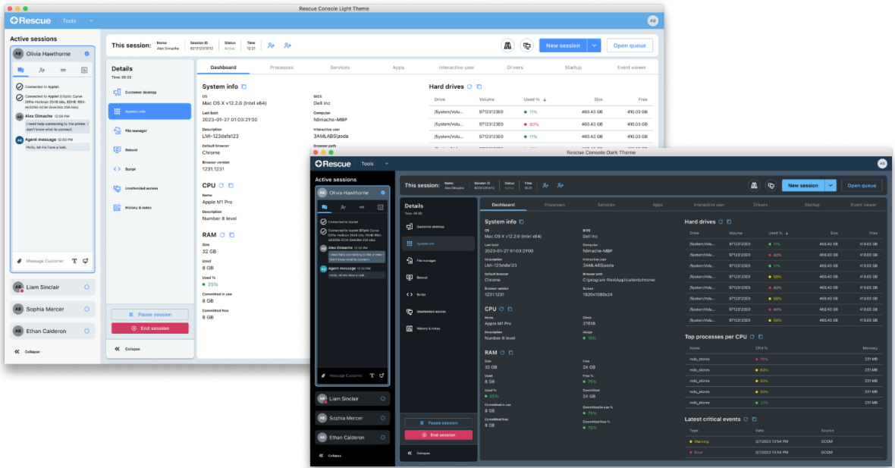
Task: Sort by Used % in dark Hard drives table
Action: pyautogui.click(x=778, y=233)
